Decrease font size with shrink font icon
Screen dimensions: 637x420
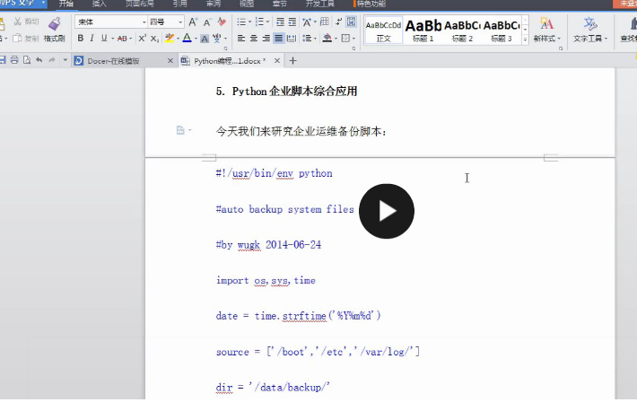click(x=207, y=22)
